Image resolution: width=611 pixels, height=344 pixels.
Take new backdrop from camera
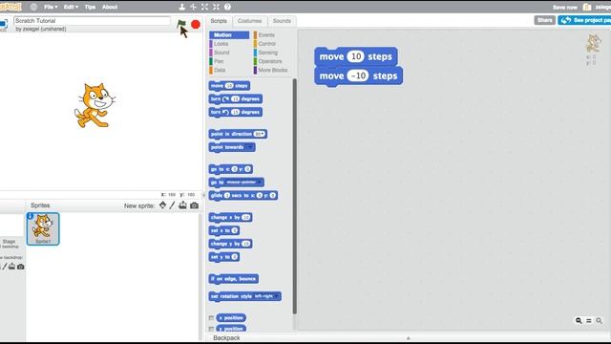pyautogui.click(x=21, y=267)
